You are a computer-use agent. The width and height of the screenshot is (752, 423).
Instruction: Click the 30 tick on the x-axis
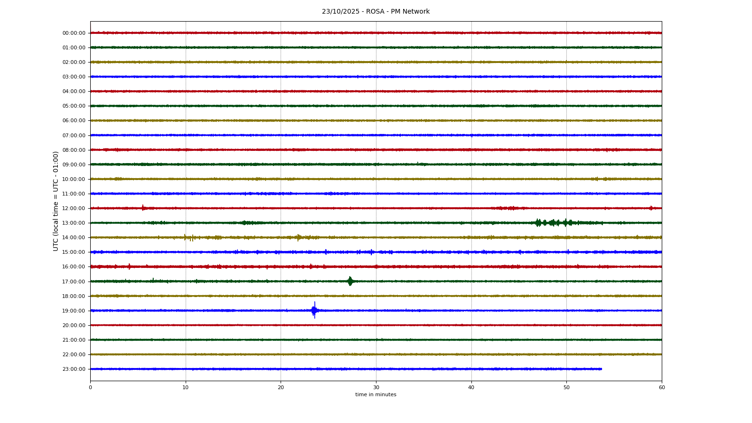pyautogui.click(x=376, y=387)
